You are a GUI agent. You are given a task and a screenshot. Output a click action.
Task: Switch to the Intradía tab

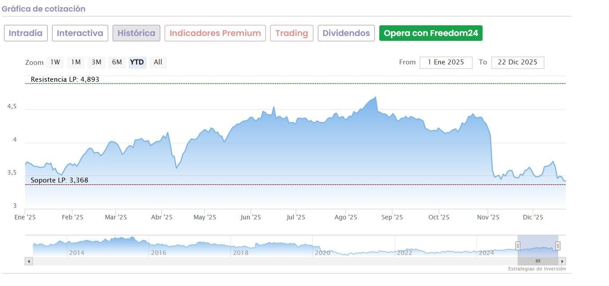[26, 33]
